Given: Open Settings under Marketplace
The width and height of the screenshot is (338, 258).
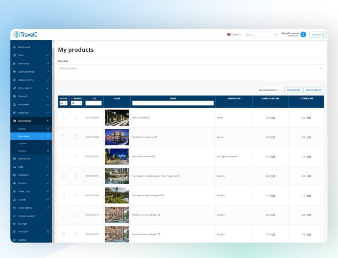Looking at the screenshot, I should pos(31,129).
